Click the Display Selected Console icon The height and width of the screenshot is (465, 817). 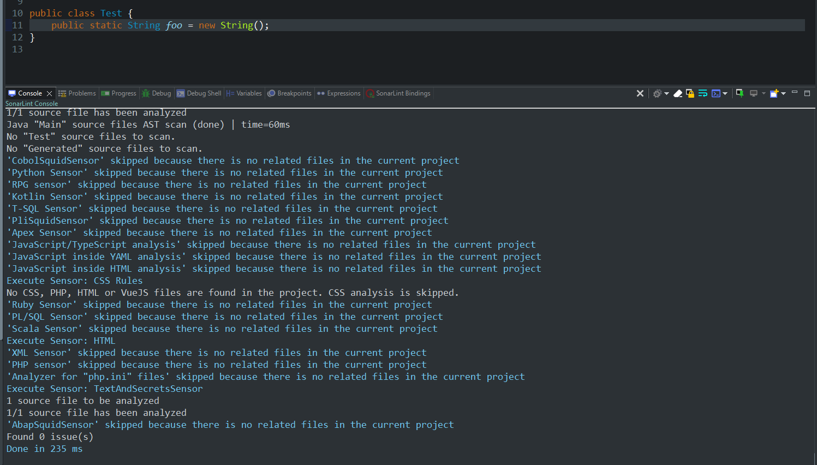753,93
